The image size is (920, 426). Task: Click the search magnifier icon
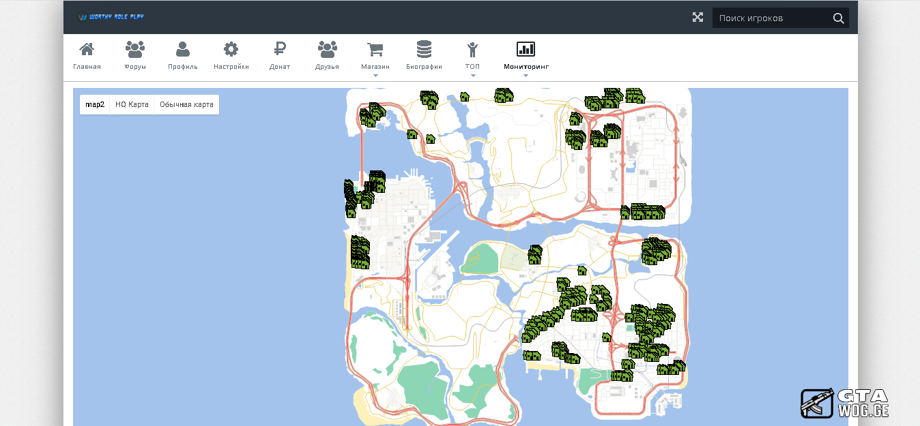(x=838, y=18)
